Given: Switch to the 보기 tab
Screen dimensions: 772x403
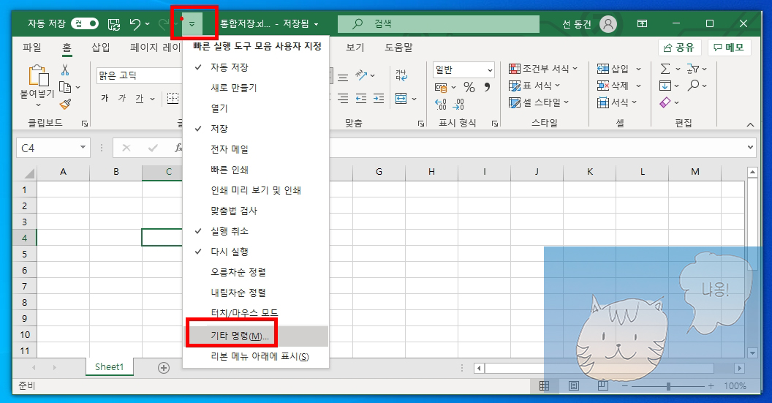Looking at the screenshot, I should pos(355,48).
